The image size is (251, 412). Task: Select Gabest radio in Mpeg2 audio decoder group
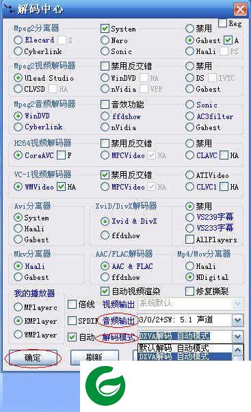click(x=189, y=127)
